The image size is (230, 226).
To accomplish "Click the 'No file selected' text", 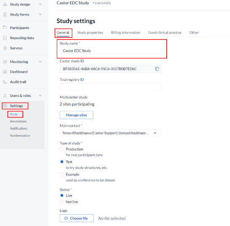I will pyautogui.click(x=112, y=218).
